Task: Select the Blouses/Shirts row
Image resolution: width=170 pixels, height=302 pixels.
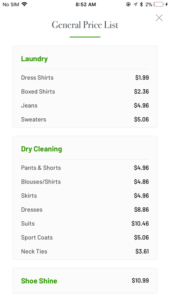Action: click(x=85, y=182)
